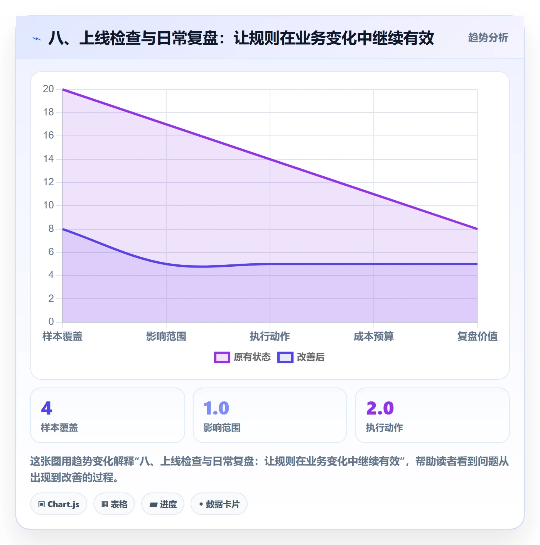The height and width of the screenshot is (545, 540).
Task: Toggle the 改善后 legend swatch
Action: 285,357
